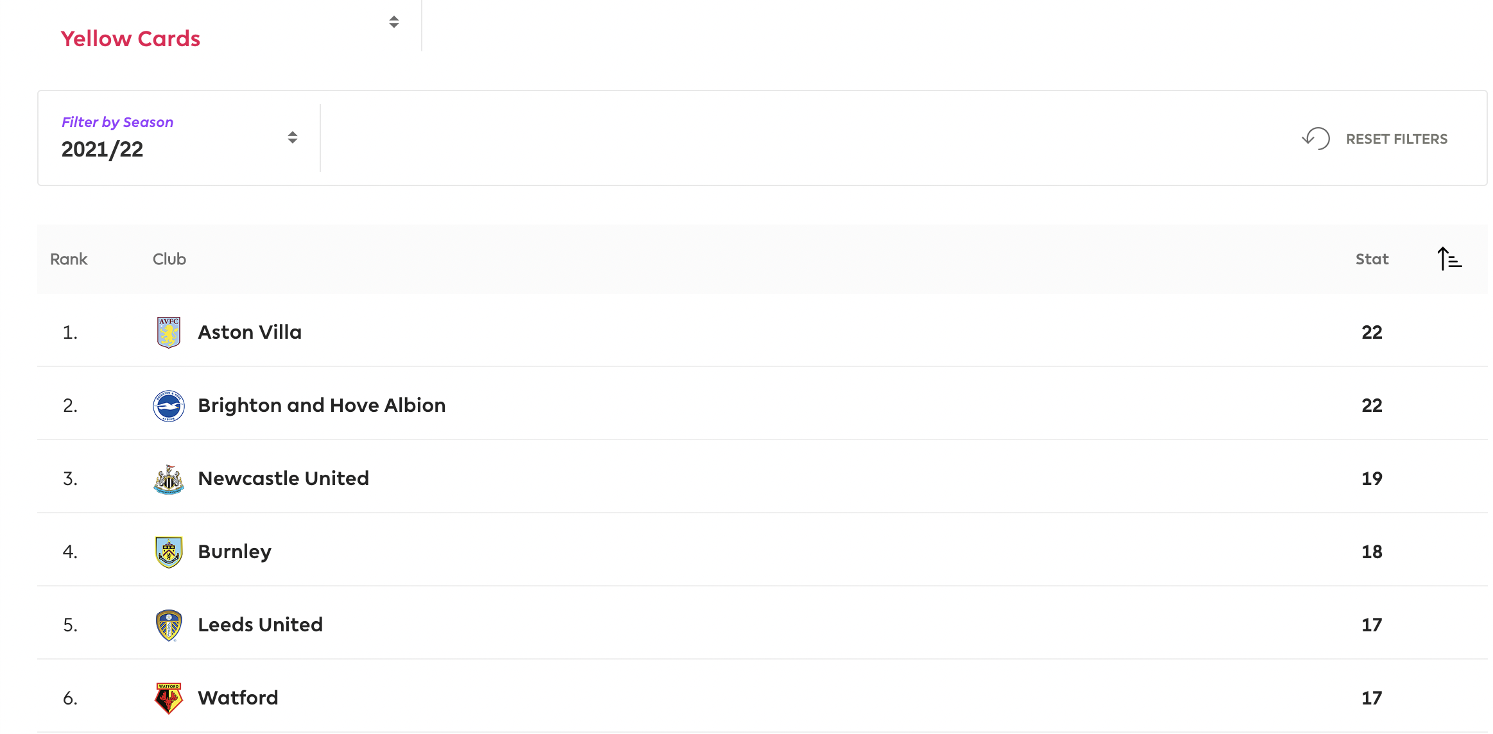Open the Watford club page link
1493x734 pixels.
(x=238, y=698)
